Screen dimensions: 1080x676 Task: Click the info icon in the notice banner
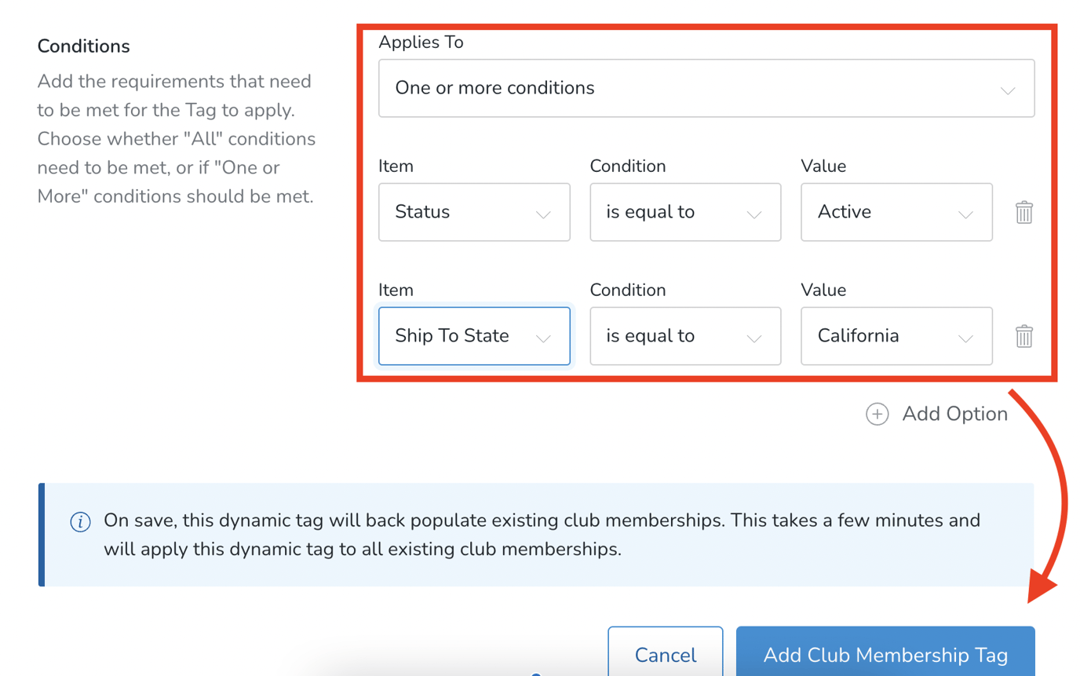pyautogui.click(x=79, y=520)
